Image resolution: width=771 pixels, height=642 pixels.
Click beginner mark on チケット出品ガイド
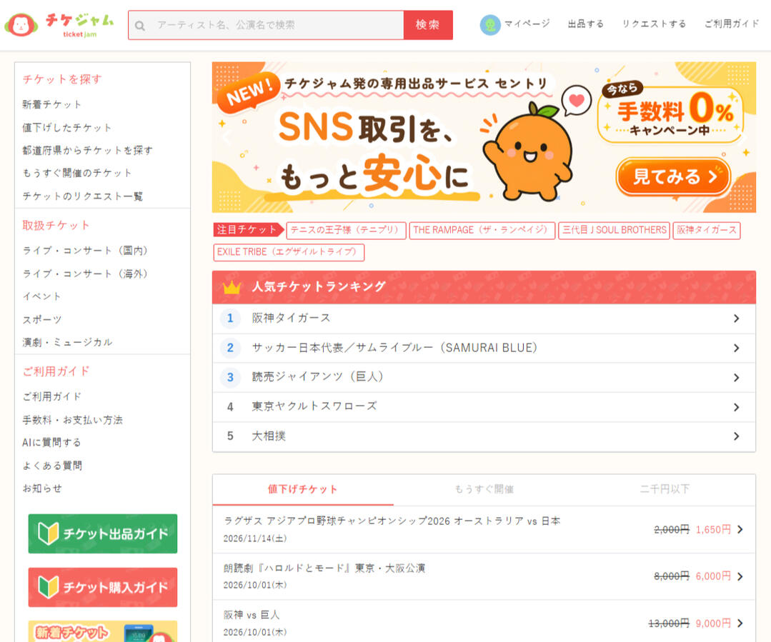coord(48,533)
